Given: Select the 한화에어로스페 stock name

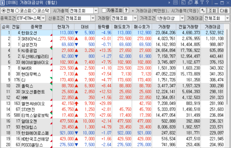Looking at the screenshot, I should click(35, 133).
